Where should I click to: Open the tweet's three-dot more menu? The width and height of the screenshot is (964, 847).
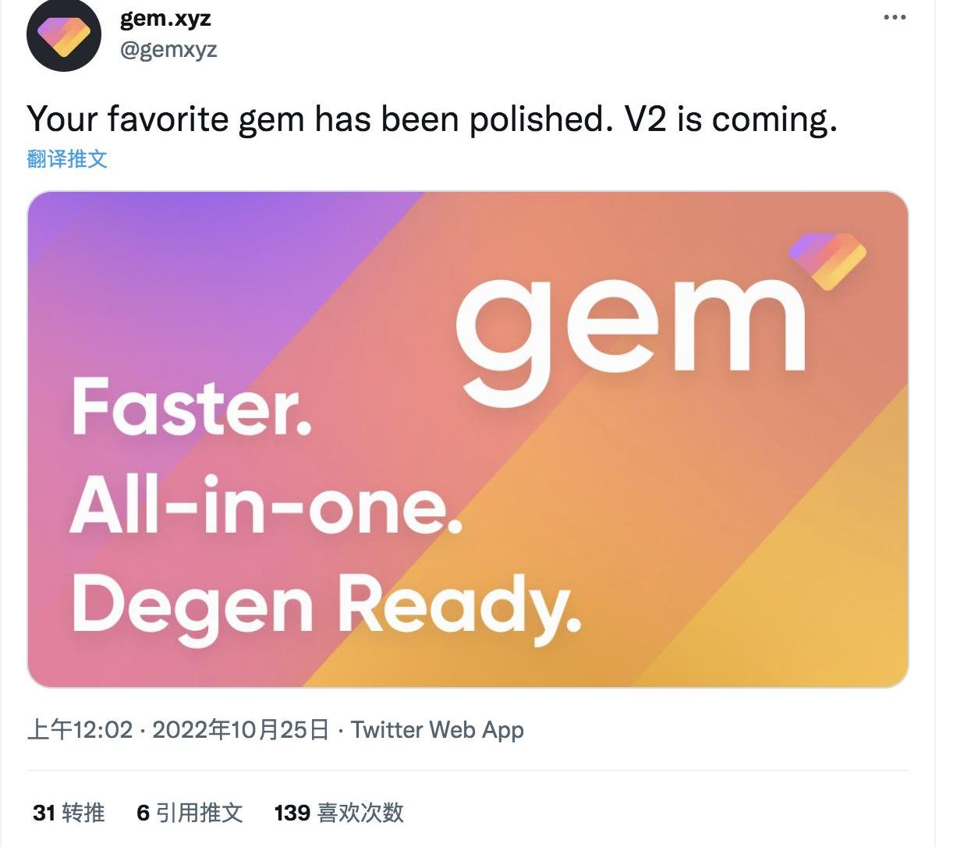(x=895, y=17)
